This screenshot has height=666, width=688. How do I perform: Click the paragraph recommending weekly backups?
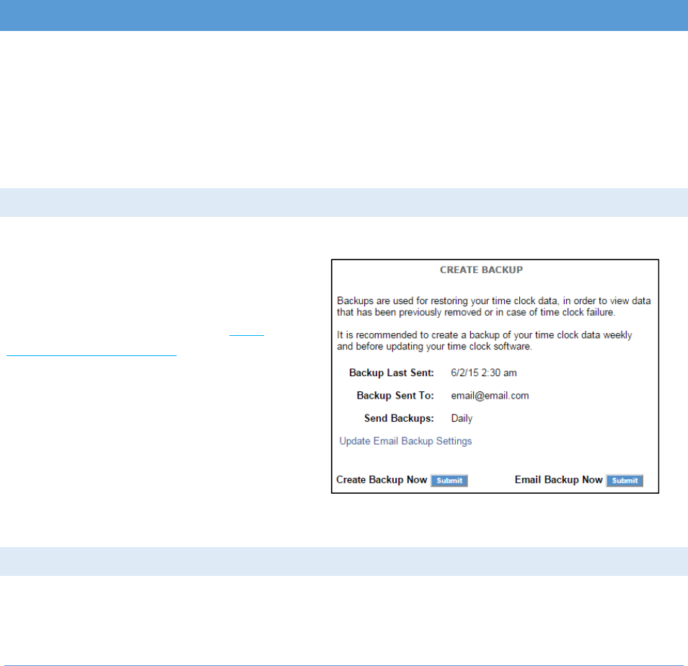(x=485, y=341)
